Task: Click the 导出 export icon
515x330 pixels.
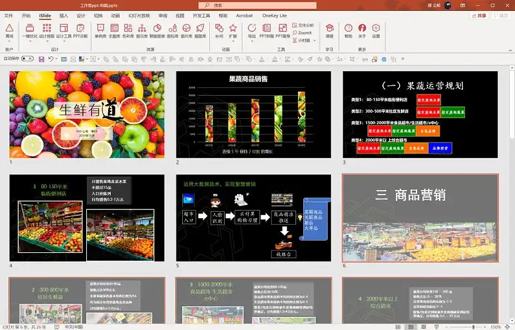Action: pos(252,28)
